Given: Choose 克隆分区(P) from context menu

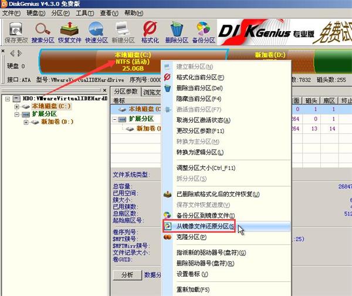Looking at the screenshot, I should 191,237.
